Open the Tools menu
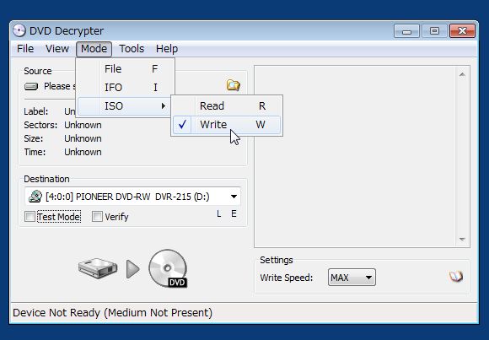Image resolution: width=489 pixels, height=340 pixels. [x=132, y=49]
